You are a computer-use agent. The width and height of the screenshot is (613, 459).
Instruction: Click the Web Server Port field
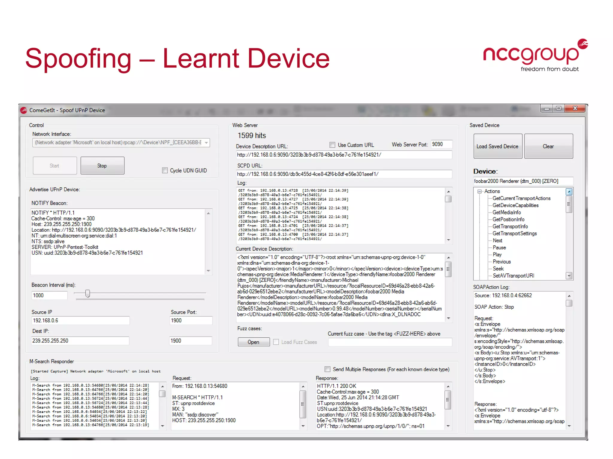pyautogui.click(x=441, y=144)
